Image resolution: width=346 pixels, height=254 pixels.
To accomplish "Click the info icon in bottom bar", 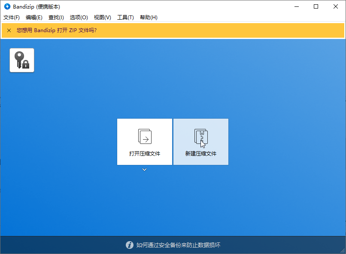I will pos(130,245).
